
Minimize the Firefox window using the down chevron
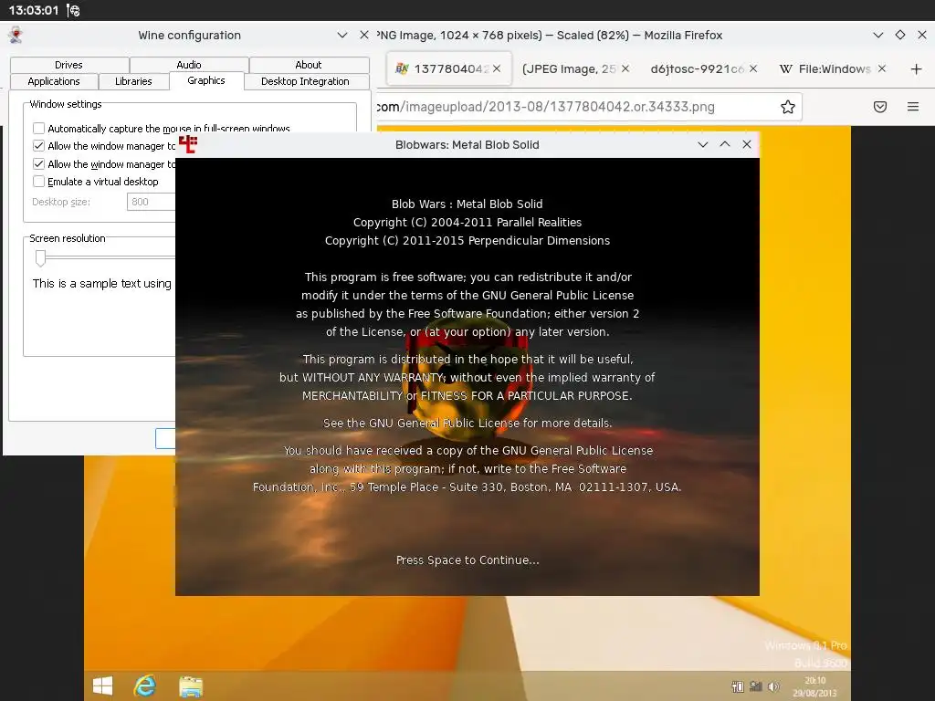click(878, 36)
